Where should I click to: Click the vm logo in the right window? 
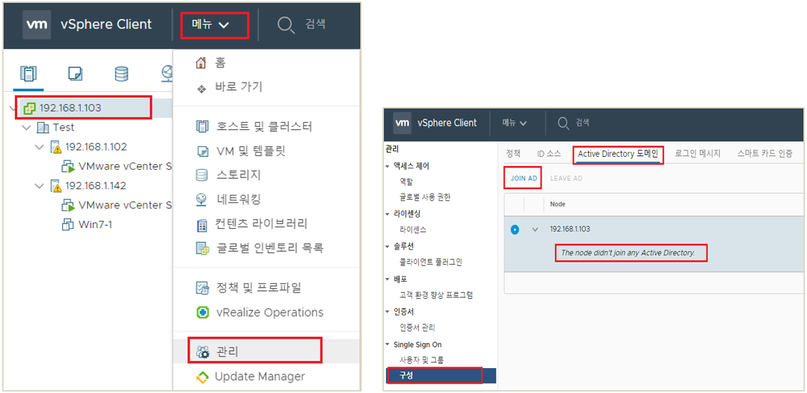click(402, 123)
